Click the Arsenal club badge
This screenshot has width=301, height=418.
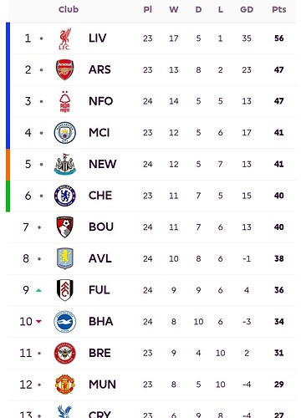coord(64,69)
